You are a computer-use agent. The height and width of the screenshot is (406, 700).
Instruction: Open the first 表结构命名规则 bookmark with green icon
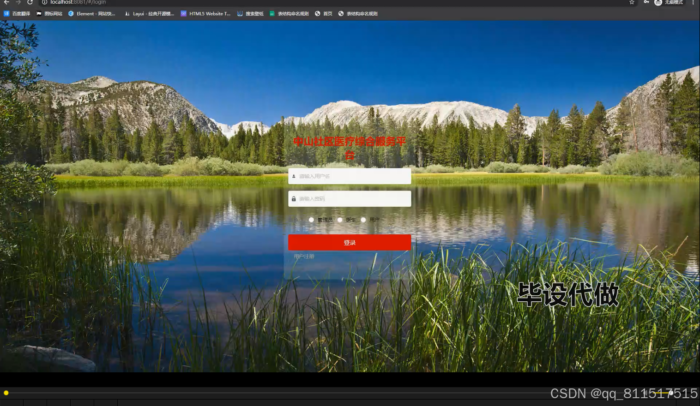click(x=289, y=14)
